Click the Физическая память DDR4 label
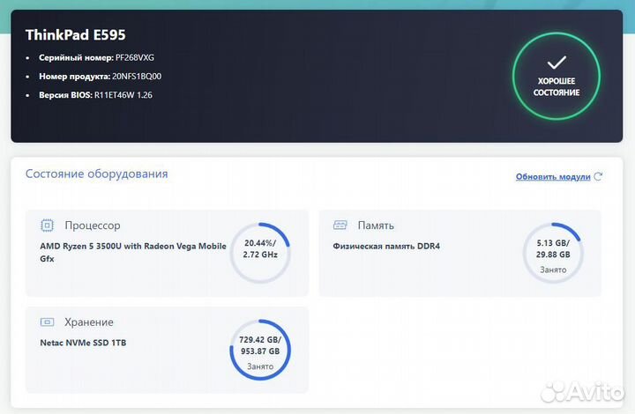Screen dimensions: 635x414 386,246
